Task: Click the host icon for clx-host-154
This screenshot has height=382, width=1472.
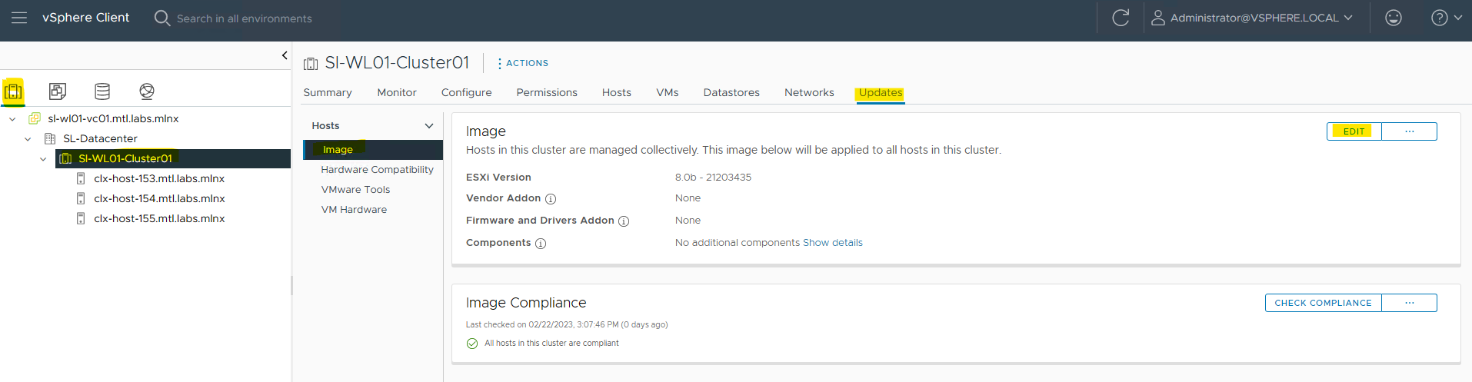Action: pos(81,198)
